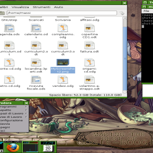Click the system monitor dock applet

point(31,147)
